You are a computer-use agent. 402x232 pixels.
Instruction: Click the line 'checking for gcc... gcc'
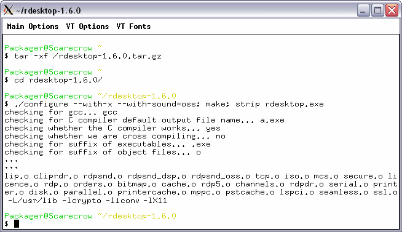pos(61,112)
